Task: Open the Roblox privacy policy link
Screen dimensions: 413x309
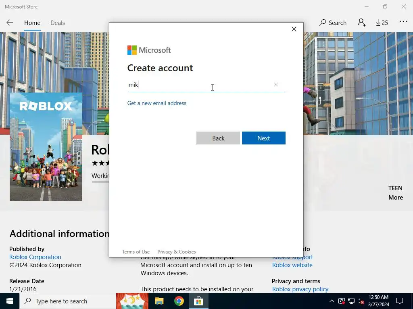Action: (x=300, y=289)
